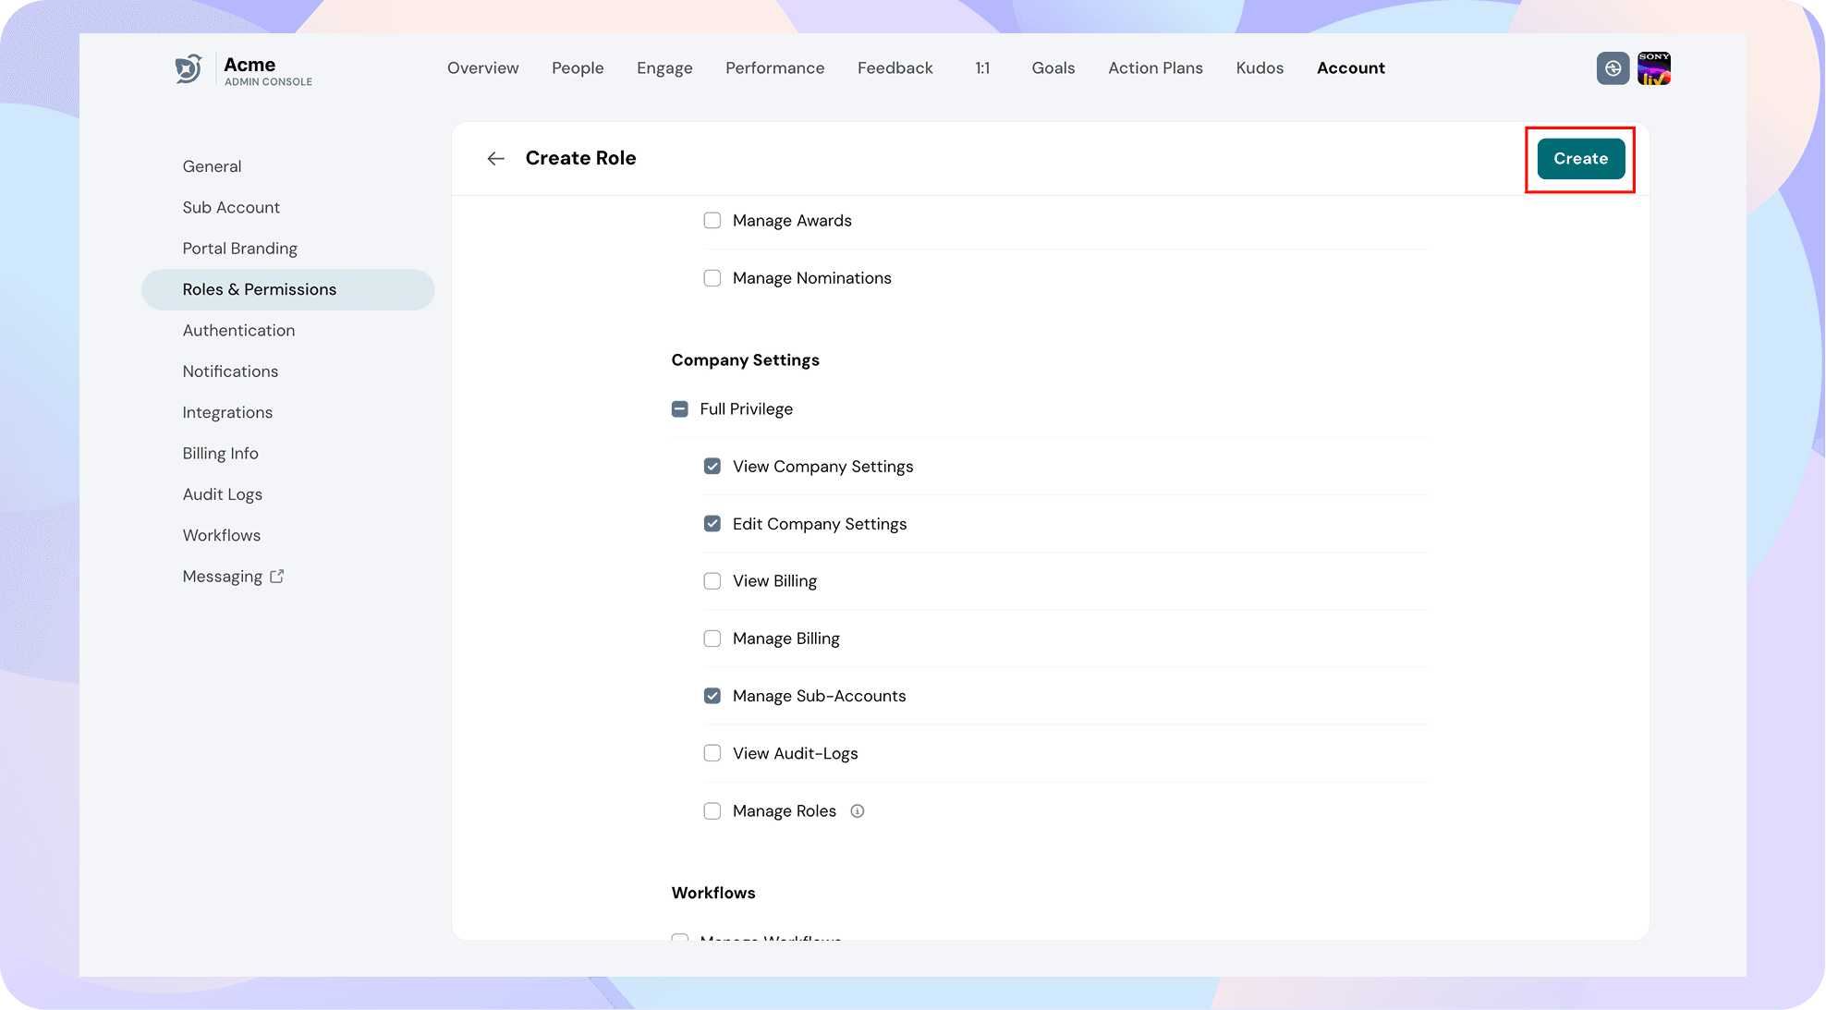Uncheck View Company Settings
1826x1010 pixels.
point(712,467)
